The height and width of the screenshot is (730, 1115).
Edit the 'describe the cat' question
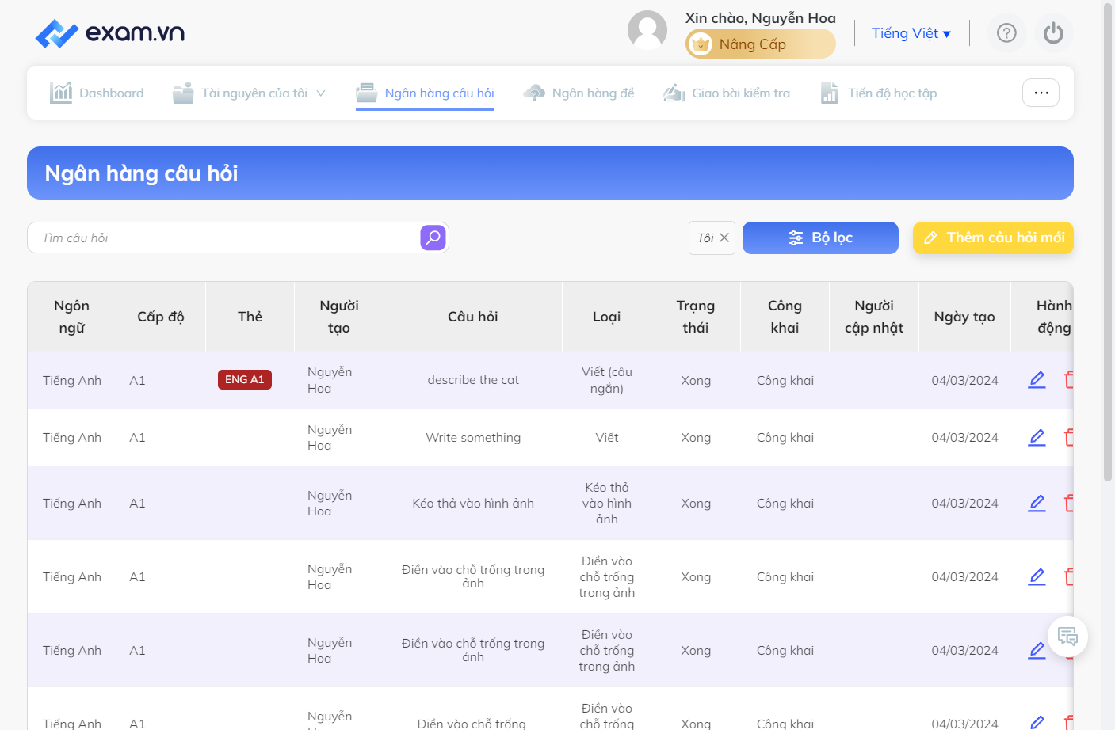[1037, 380]
